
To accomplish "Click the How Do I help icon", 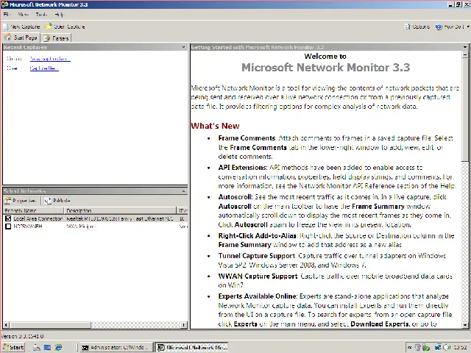I will pos(439,26).
